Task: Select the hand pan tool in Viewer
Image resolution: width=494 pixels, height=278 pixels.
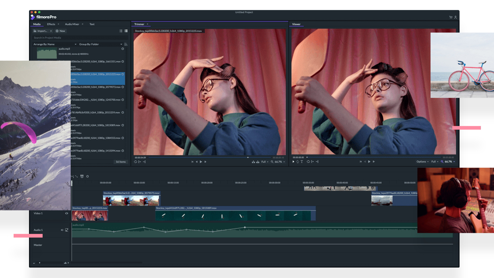Action: pos(297,162)
